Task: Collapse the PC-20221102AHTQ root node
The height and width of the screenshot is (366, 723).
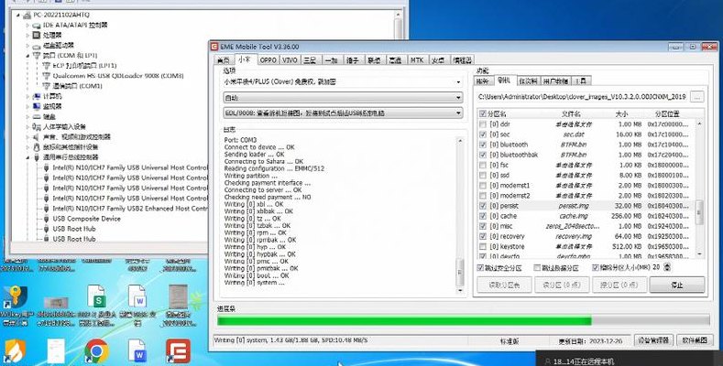Action: (18, 15)
